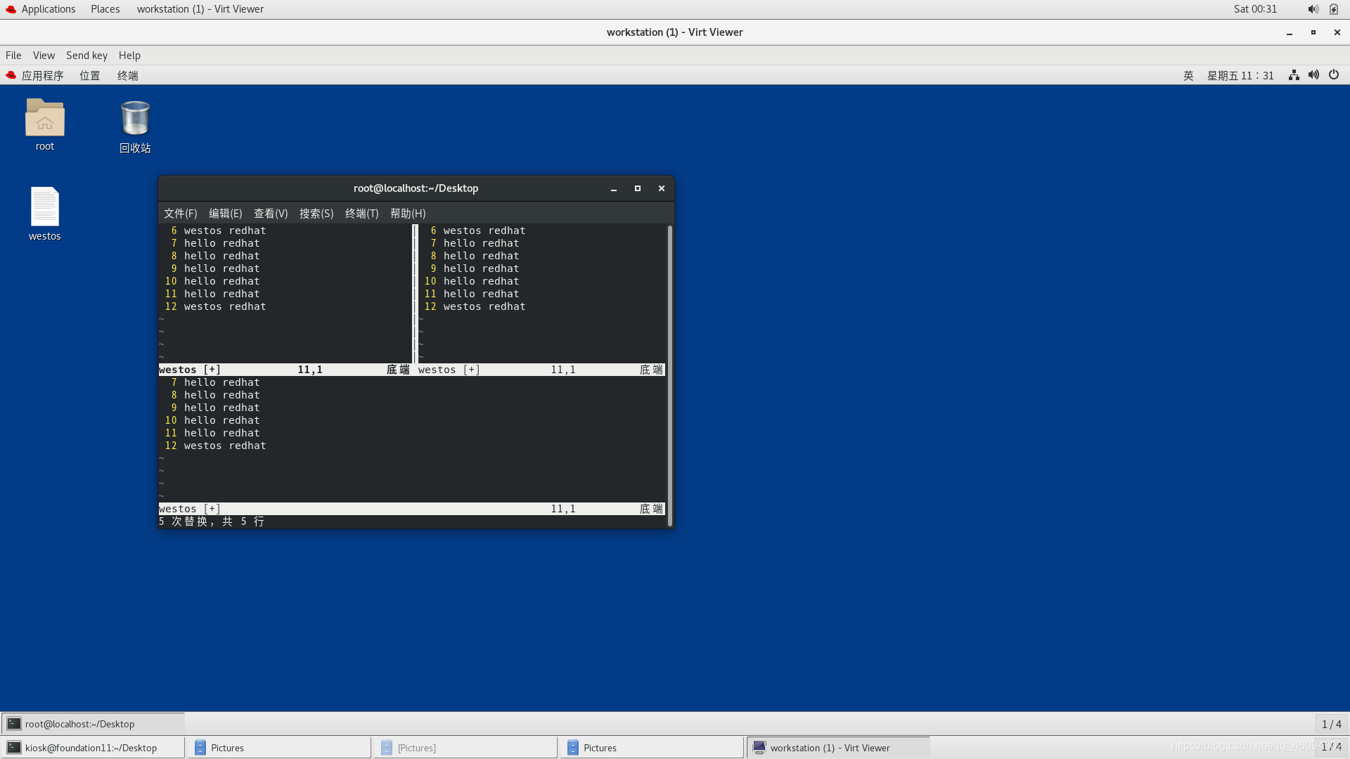Select the westos file on desktop
1350x759 pixels.
tap(44, 207)
